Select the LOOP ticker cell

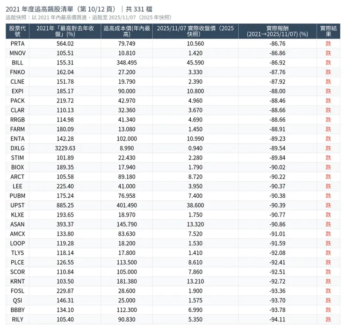click(17, 244)
